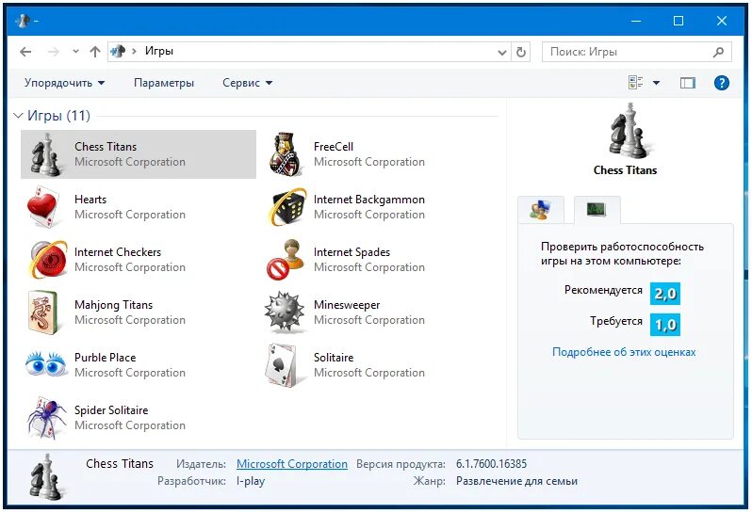
Task: Click the Back navigation arrow
Action: (25, 52)
